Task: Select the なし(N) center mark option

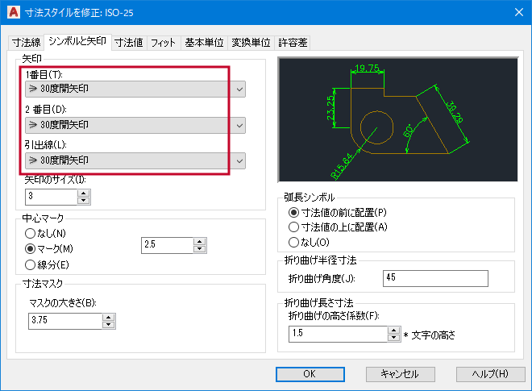Action: point(31,233)
